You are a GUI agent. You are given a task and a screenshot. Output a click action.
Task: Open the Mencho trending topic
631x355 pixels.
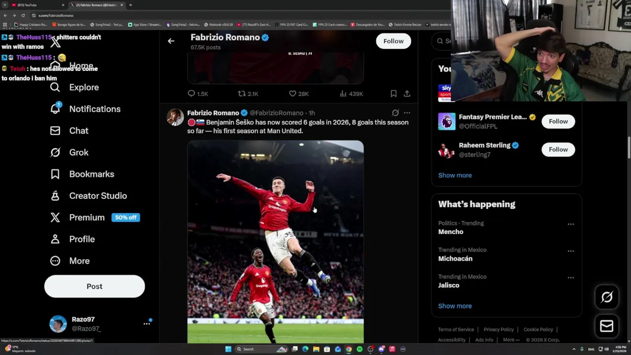pos(451,232)
